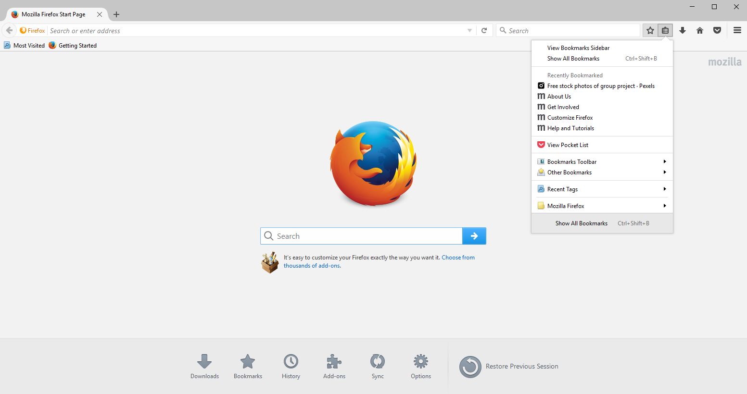Image resolution: width=747 pixels, height=394 pixels.
Task: Choose View Pocket List menu entry
Action: click(x=568, y=145)
